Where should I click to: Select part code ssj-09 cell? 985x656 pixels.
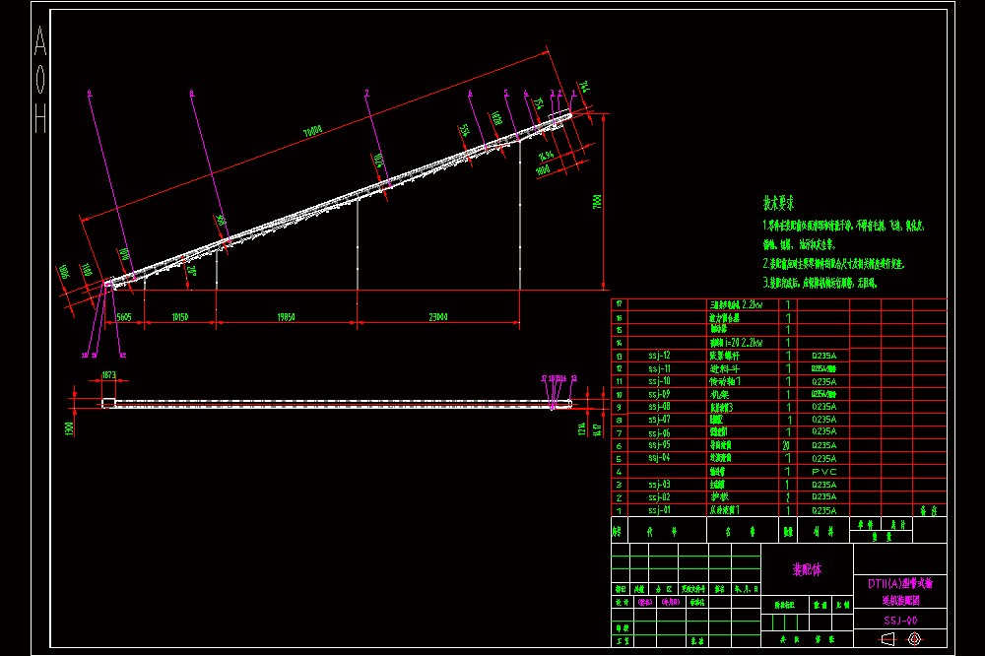point(659,394)
